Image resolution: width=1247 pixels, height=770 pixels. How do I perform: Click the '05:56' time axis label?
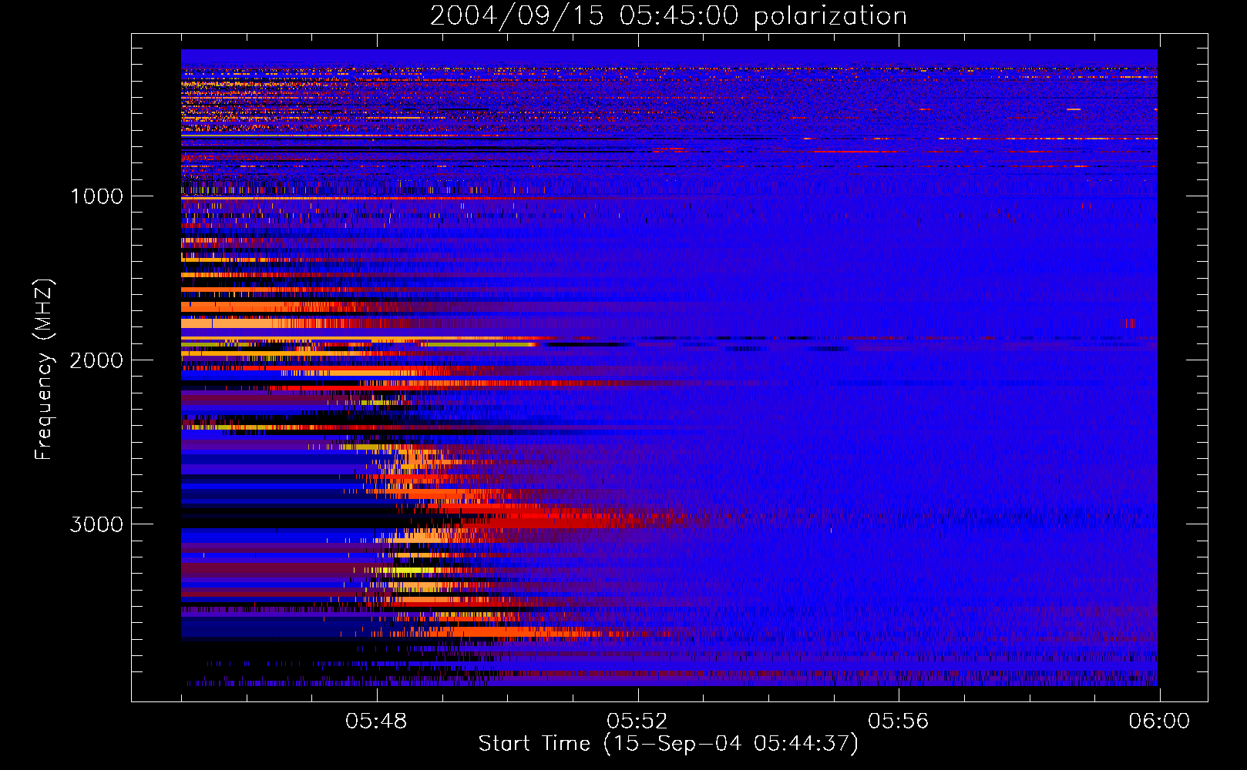899,721
